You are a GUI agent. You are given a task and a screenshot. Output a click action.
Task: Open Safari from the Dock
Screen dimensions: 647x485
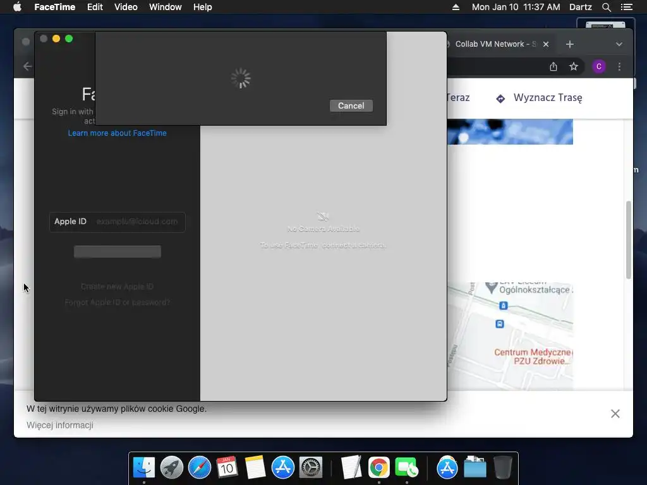pyautogui.click(x=200, y=467)
